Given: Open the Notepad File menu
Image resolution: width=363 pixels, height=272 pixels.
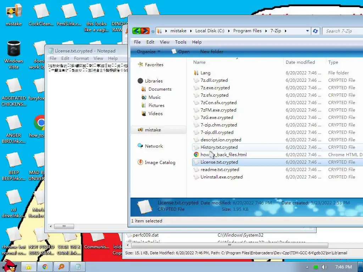Looking at the screenshot, I should pos(53,58).
